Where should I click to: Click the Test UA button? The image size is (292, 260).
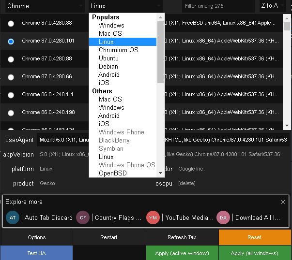(x=36, y=253)
